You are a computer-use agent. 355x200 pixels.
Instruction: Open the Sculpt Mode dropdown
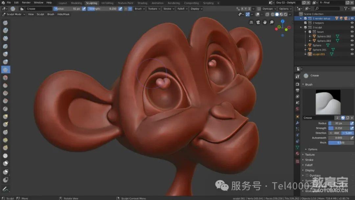(13, 14)
